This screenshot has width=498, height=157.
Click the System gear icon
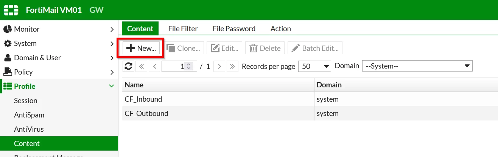[x=8, y=43]
